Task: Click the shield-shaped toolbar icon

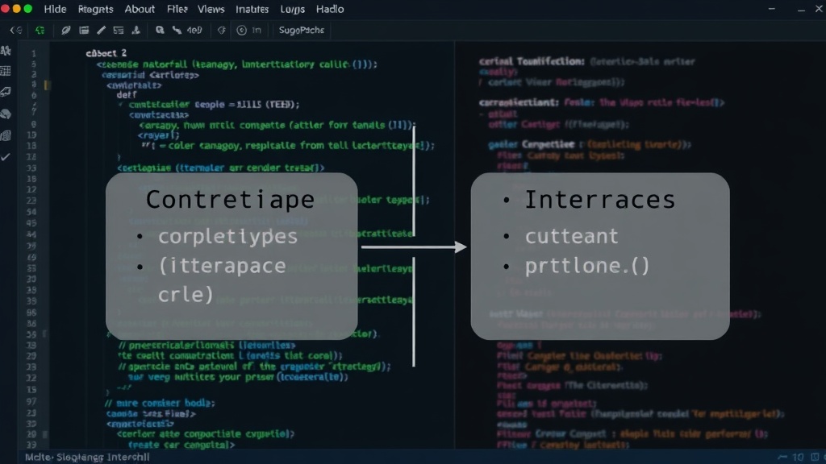Action: pyautogui.click(x=222, y=30)
